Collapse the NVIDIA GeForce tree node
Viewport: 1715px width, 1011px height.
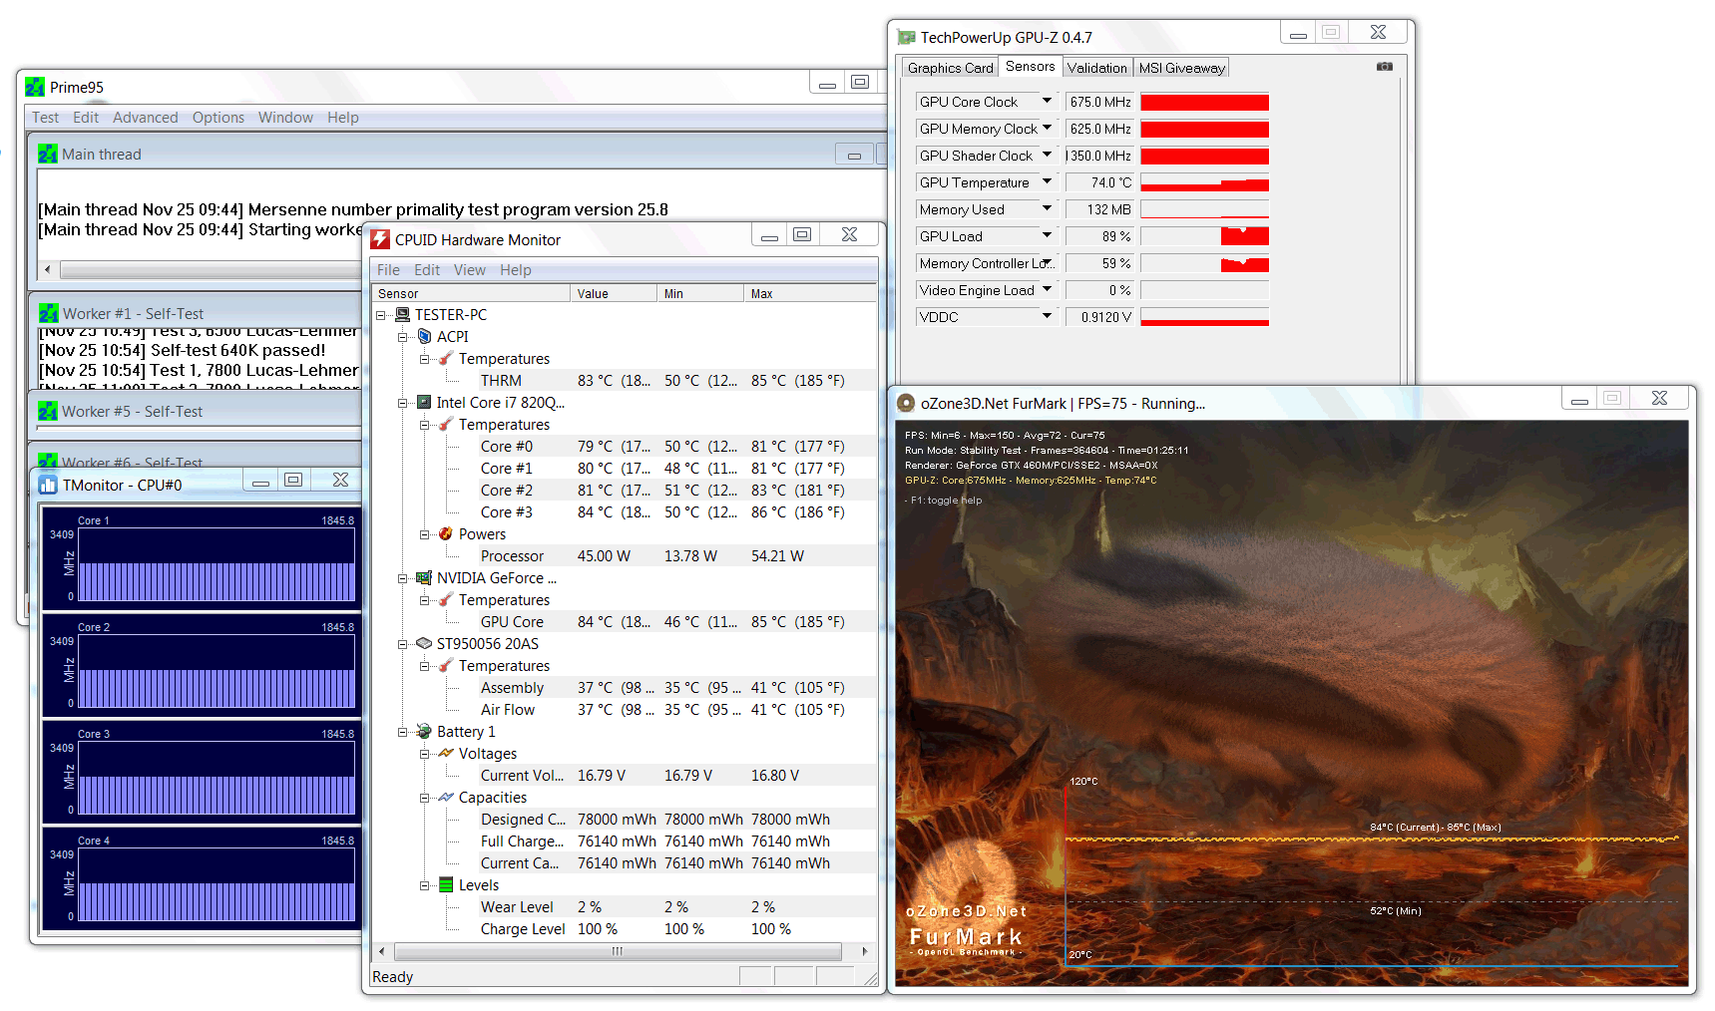tap(403, 578)
